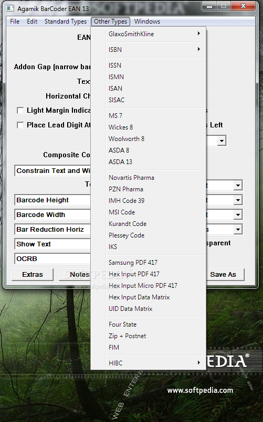
Task: Click the Barcode Width field
Action: (52, 215)
